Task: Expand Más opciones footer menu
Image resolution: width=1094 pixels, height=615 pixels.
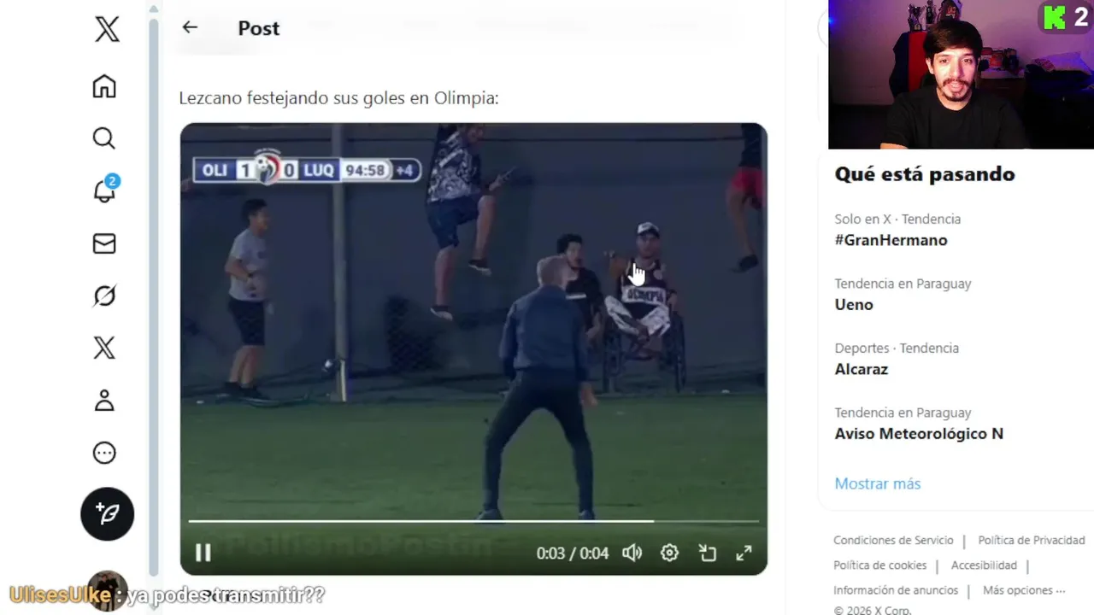Action: click(1024, 590)
